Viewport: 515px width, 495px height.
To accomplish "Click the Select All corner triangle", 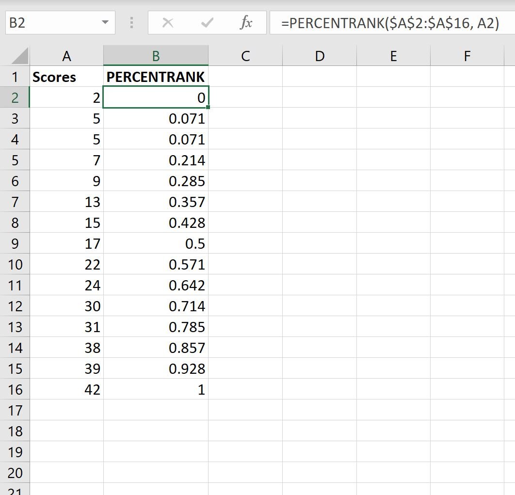I will pos(20,55).
